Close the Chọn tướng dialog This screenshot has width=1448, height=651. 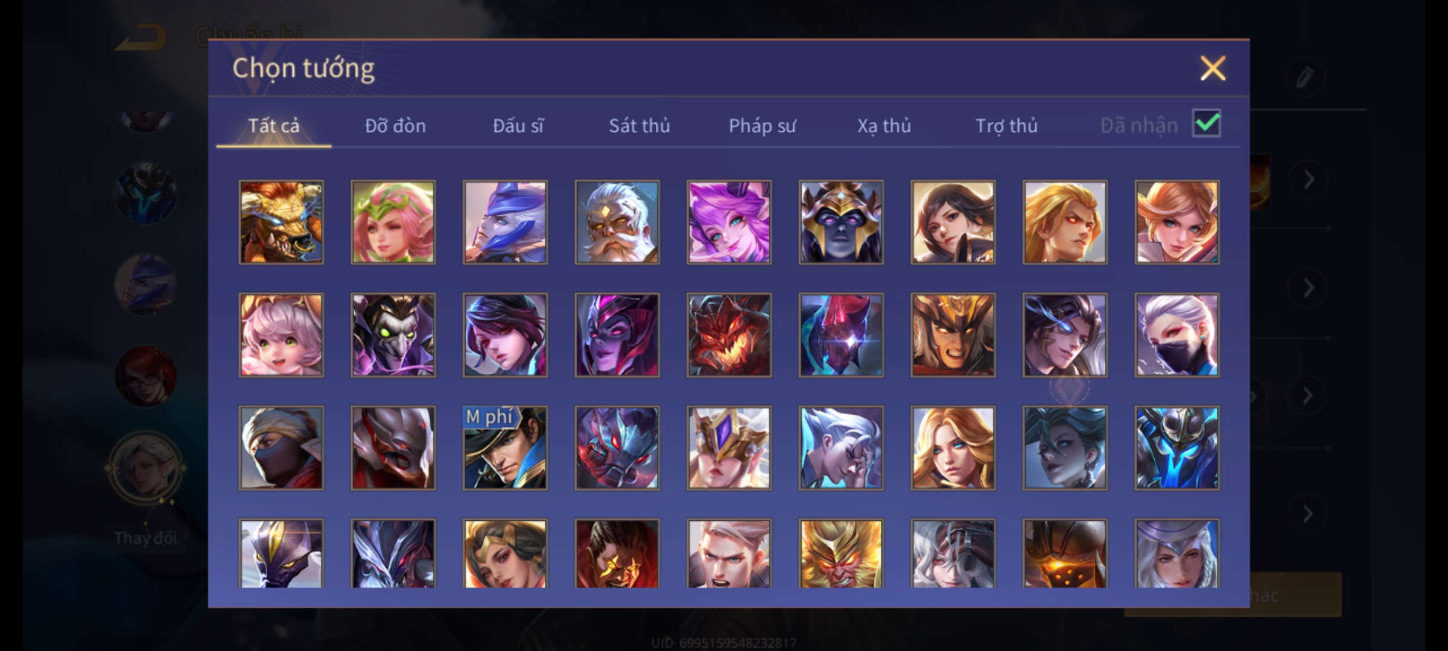[x=1213, y=68]
